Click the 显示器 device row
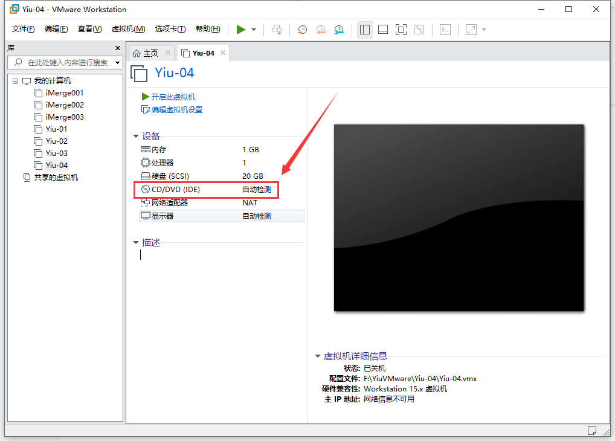 click(222, 216)
